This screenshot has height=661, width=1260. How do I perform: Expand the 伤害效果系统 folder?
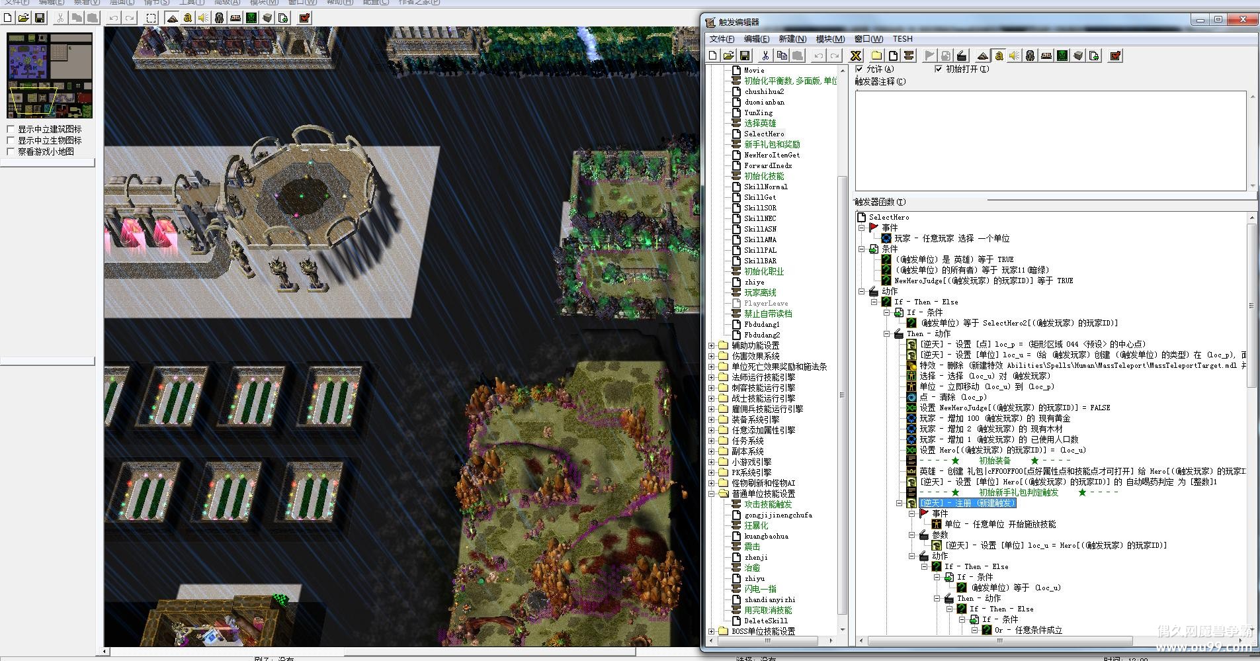tap(712, 356)
